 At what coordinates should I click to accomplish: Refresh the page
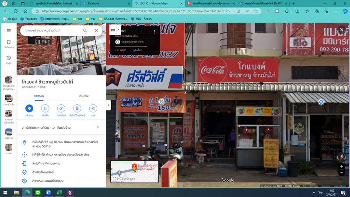[x=16, y=11]
